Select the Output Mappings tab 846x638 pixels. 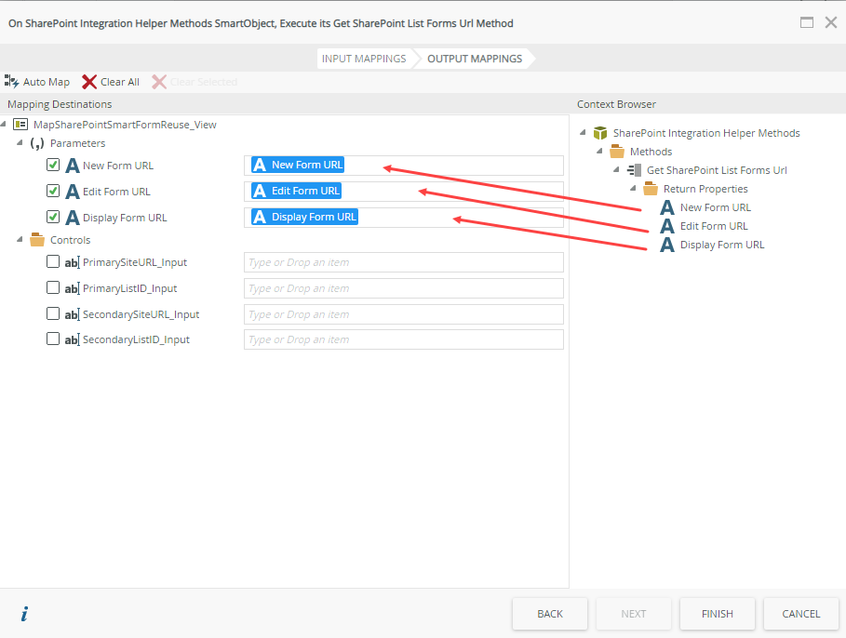pos(475,59)
